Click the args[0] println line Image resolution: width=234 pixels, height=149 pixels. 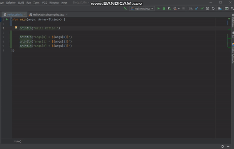[x=46, y=37]
